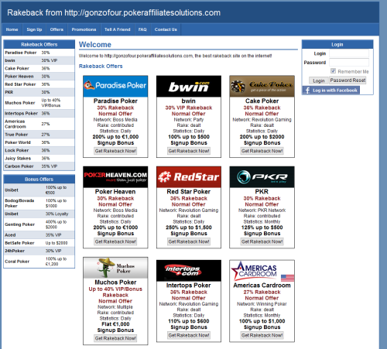Open the Tell A Friend menu item
This screenshot has width=387, height=349.
pyautogui.click(x=118, y=29)
